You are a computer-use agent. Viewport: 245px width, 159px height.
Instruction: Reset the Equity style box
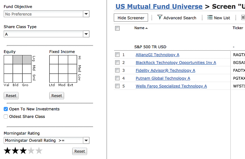coord(11,96)
